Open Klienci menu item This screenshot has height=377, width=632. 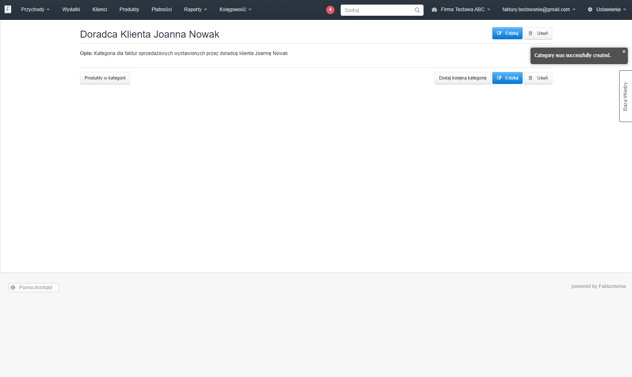[x=100, y=10]
